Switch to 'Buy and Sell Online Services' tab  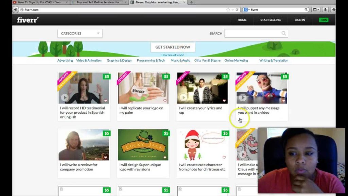(99, 2)
